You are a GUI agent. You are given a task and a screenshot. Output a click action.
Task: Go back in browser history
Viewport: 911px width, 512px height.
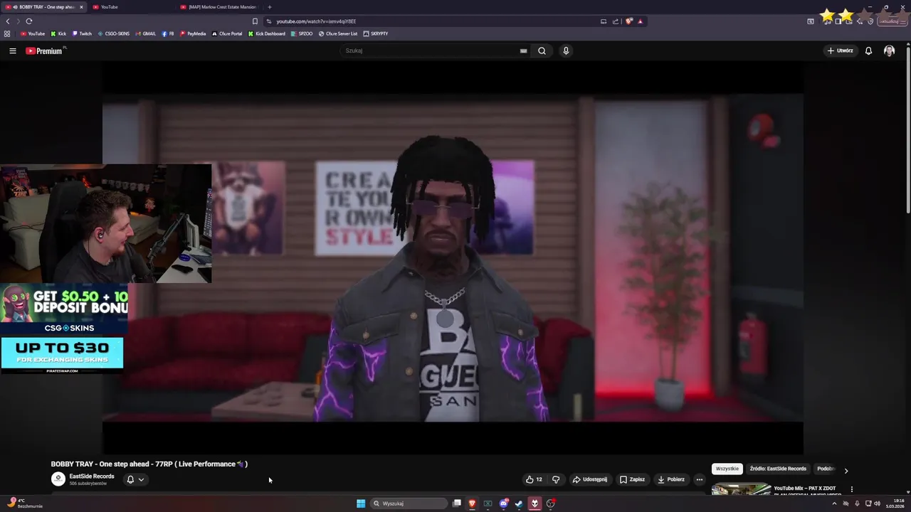[x=8, y=21]
